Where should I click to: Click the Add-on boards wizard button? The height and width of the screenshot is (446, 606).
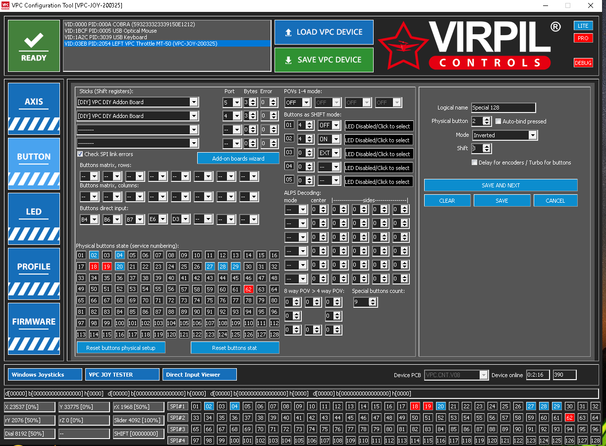point(238,159)
